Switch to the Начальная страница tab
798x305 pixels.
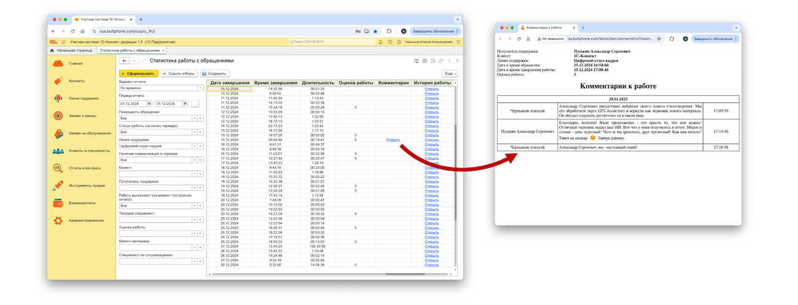click(x=74, y=50)
